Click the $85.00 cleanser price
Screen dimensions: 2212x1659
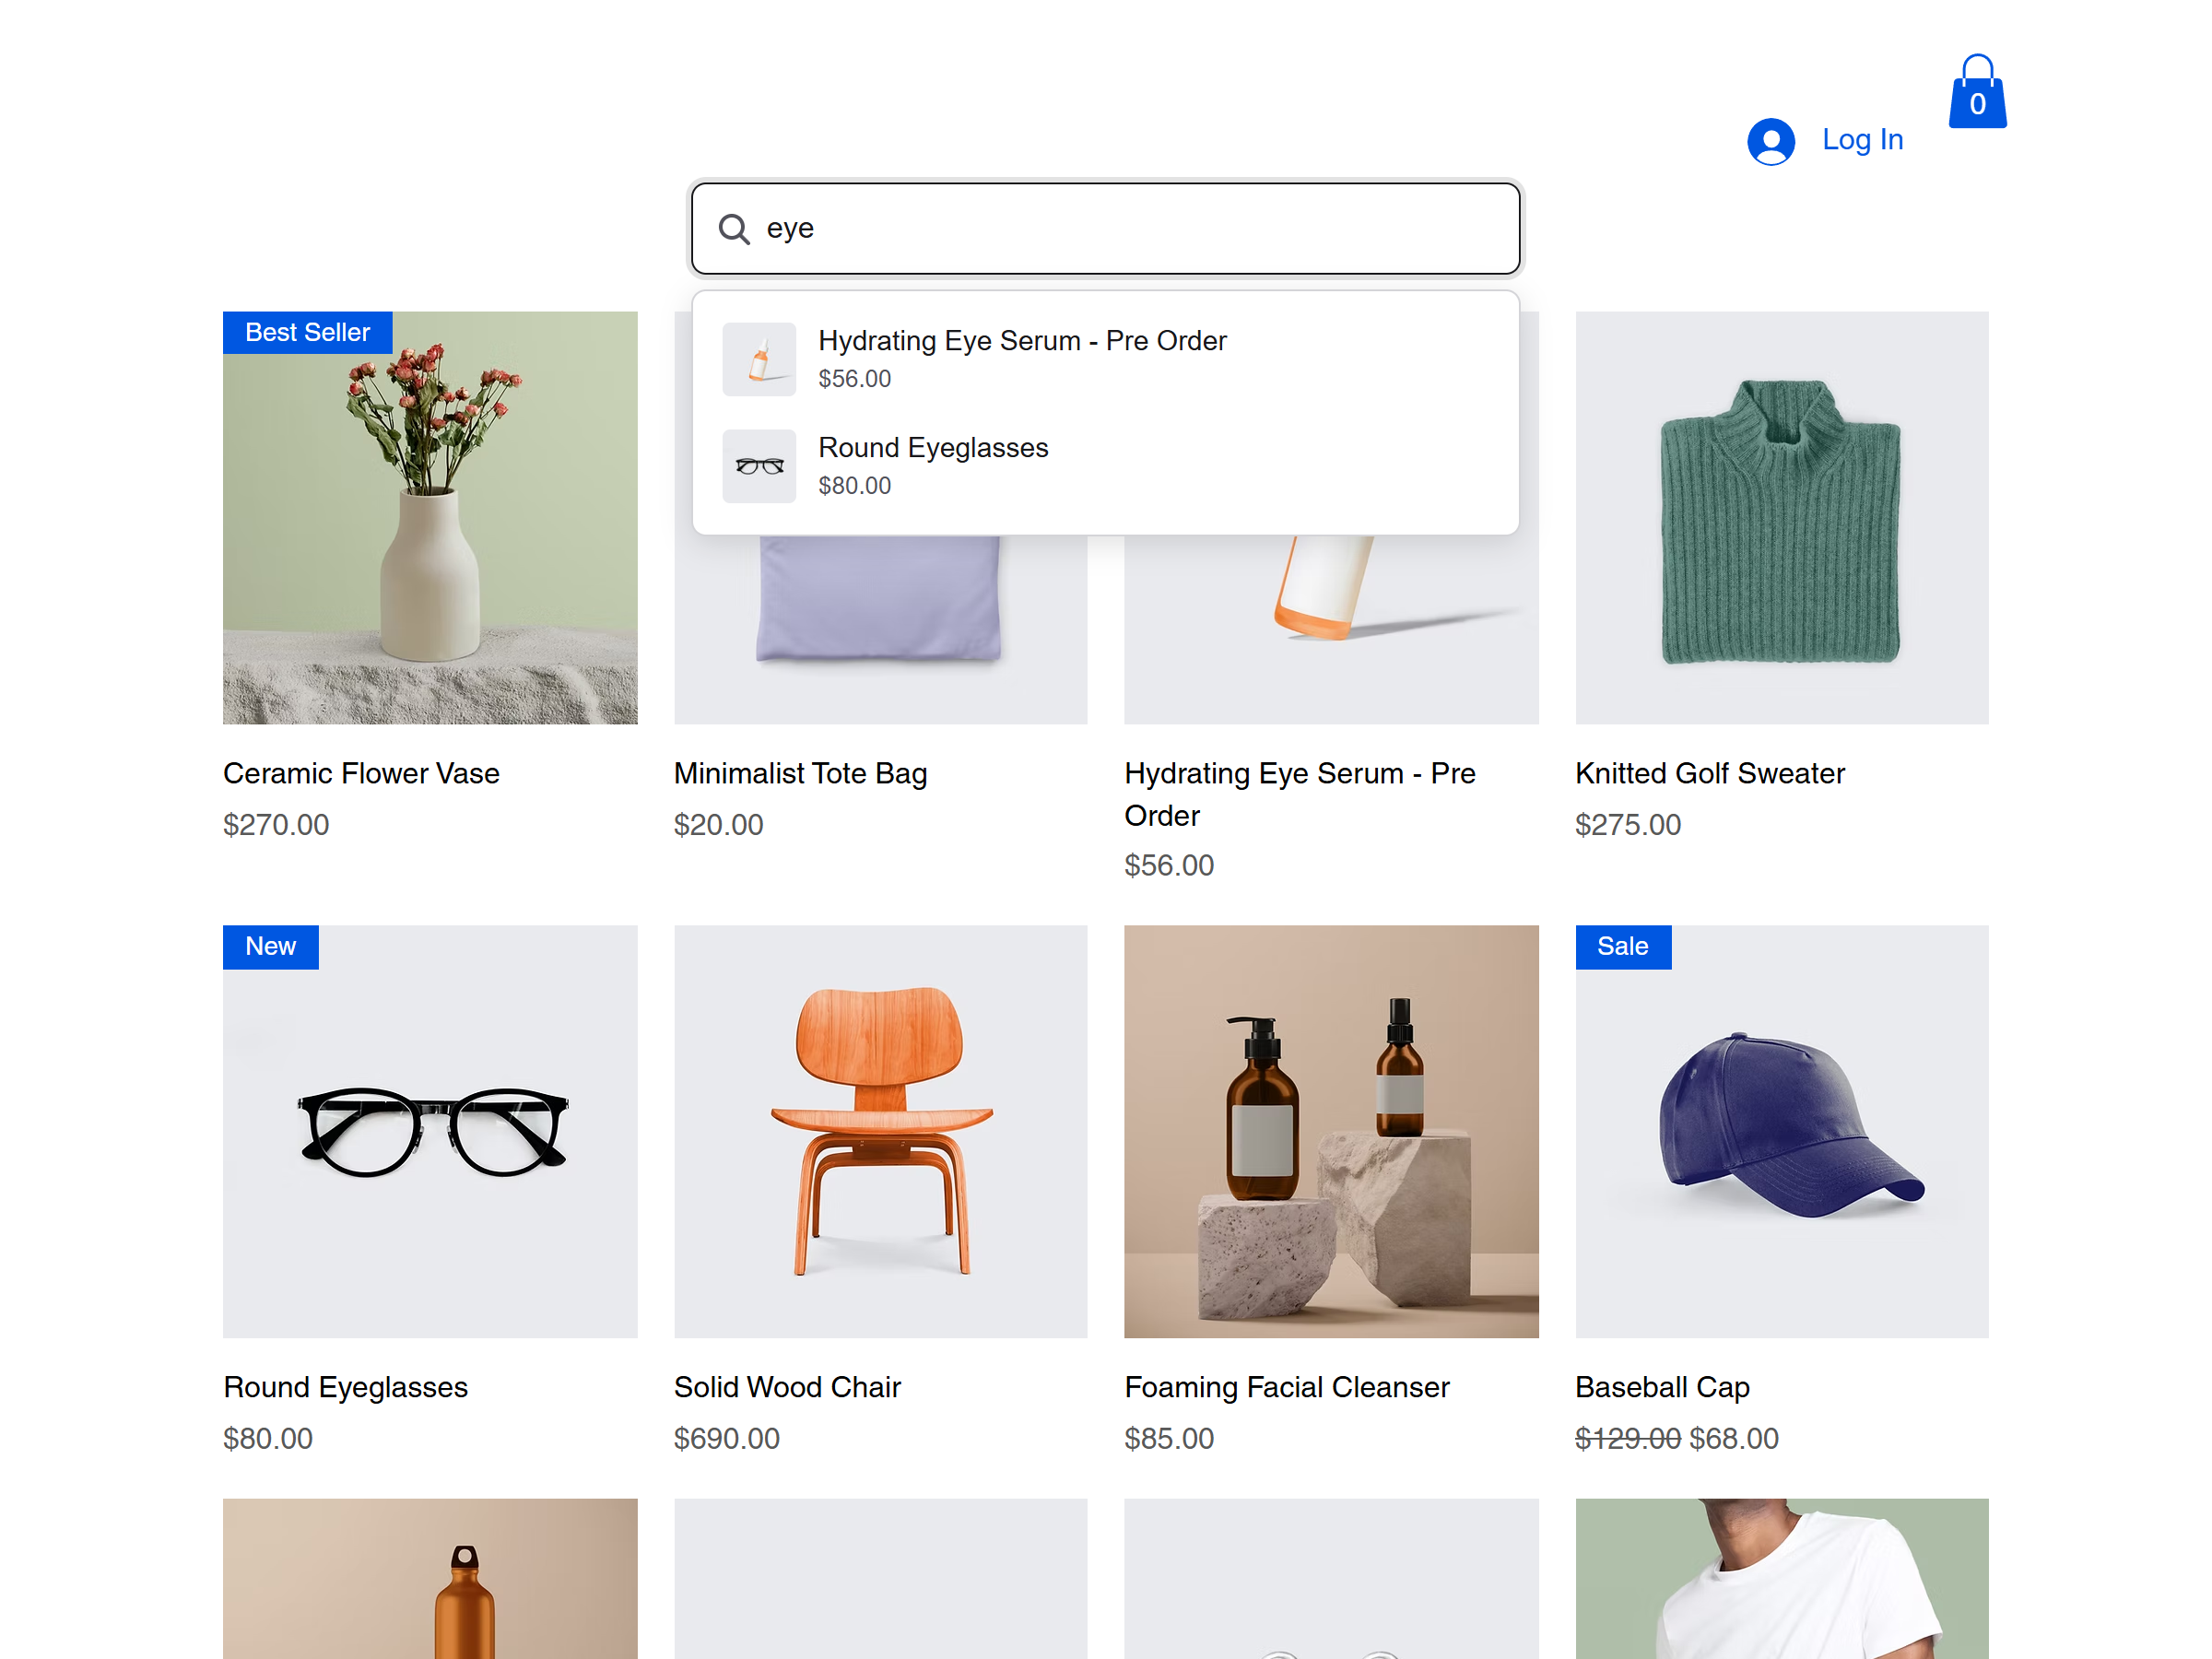click(x=1168, y=1439)
